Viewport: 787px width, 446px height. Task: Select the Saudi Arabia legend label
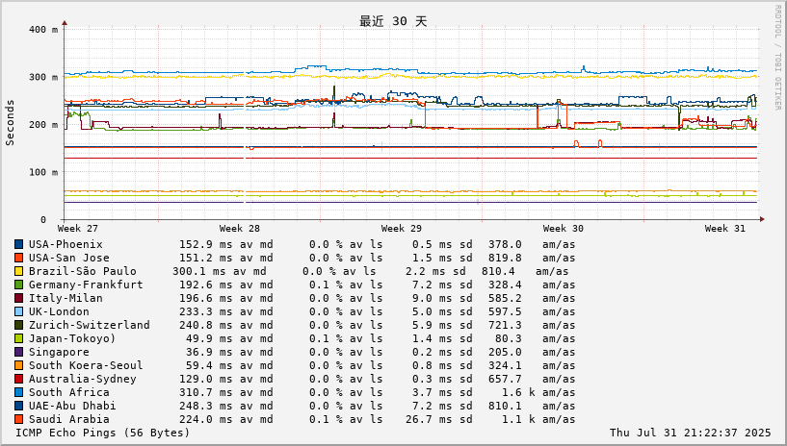tap(68, 419)
